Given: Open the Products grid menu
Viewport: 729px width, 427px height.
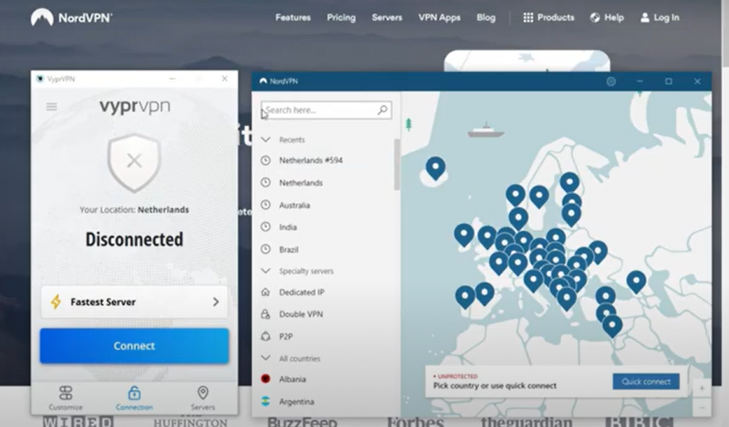Looking at the screenshot, I should pos(549,18).
